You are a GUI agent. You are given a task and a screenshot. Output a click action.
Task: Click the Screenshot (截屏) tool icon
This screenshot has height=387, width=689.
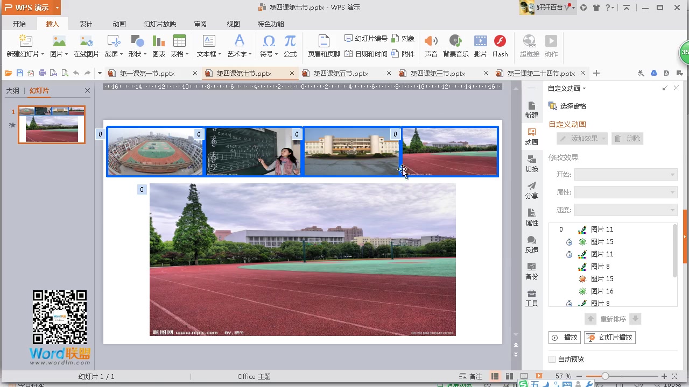pos(113,41)
